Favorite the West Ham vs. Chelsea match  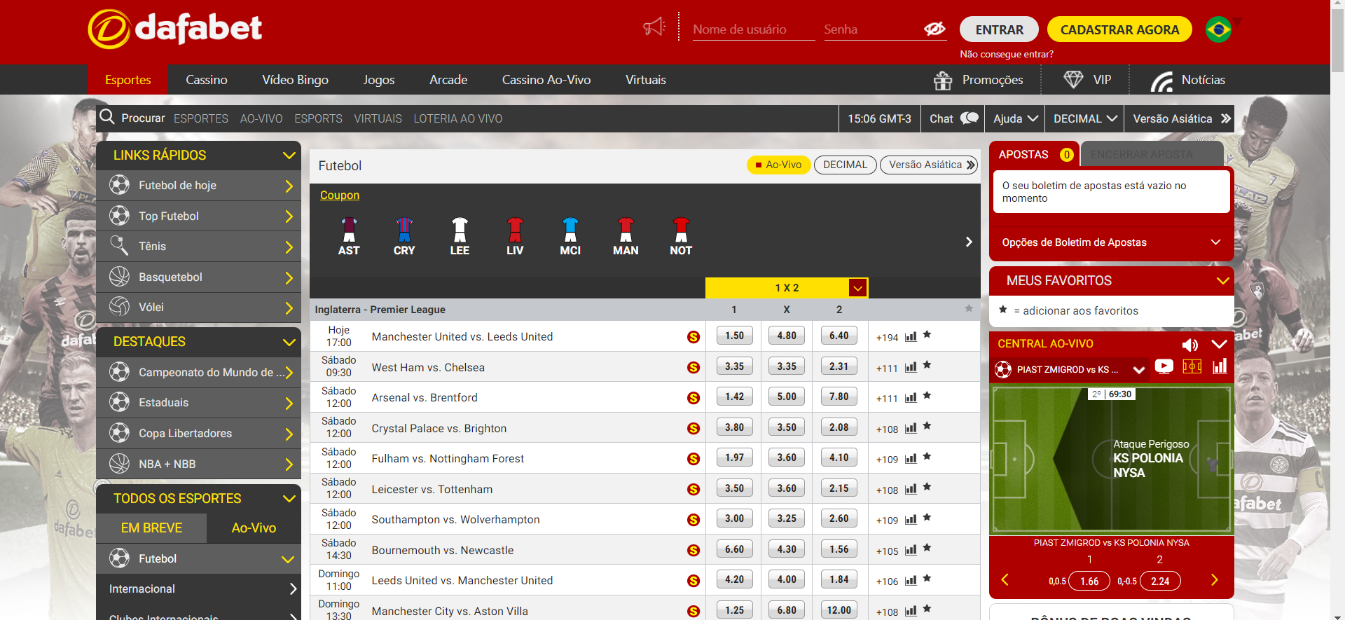point(927,365)
